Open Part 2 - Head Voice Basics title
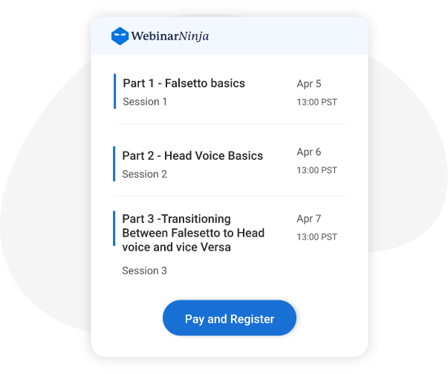The image size is (448, 374). [192, 155]
